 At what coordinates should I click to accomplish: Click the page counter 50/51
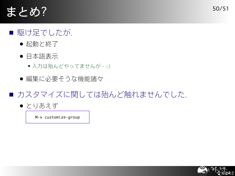pos(221,9)
